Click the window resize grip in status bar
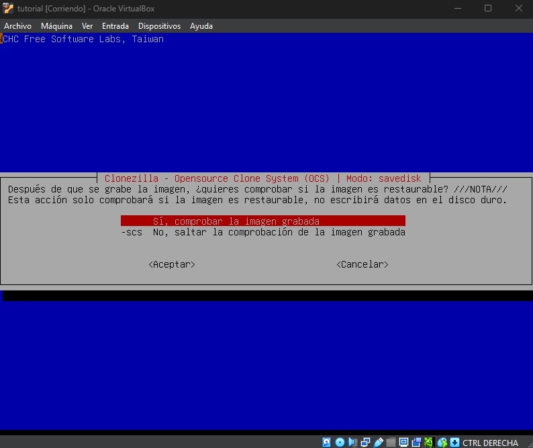Image resolution: width=533 pixels, height=448 pixels. point(530,445)
